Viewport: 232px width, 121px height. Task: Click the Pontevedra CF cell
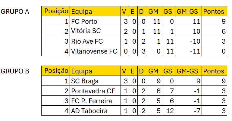[95, 91]
